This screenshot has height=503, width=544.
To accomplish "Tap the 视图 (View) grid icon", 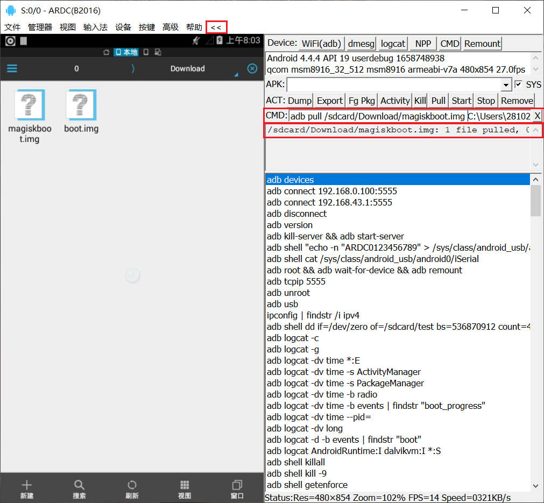I will [x=185, y=485].
